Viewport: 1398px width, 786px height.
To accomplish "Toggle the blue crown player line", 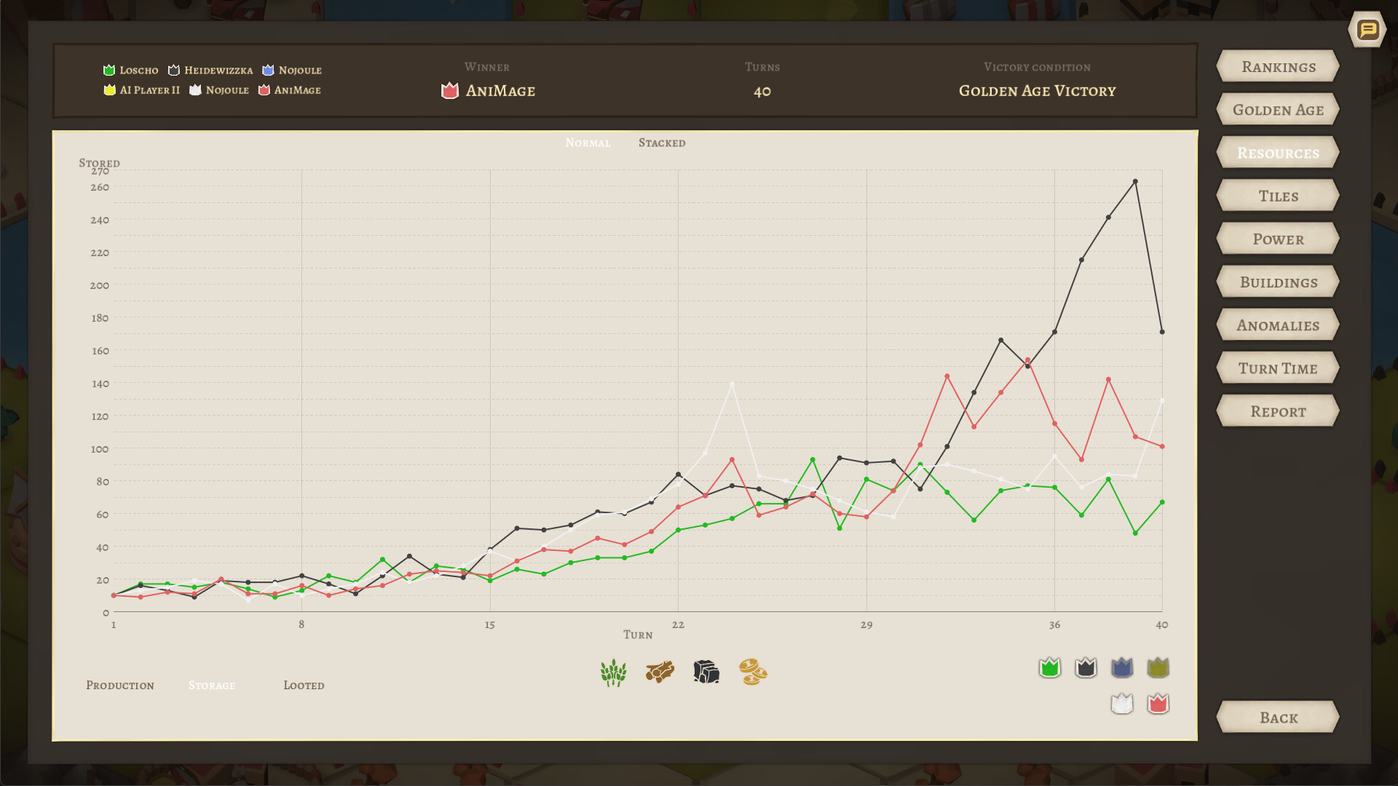I will [x=1122, y=667].
